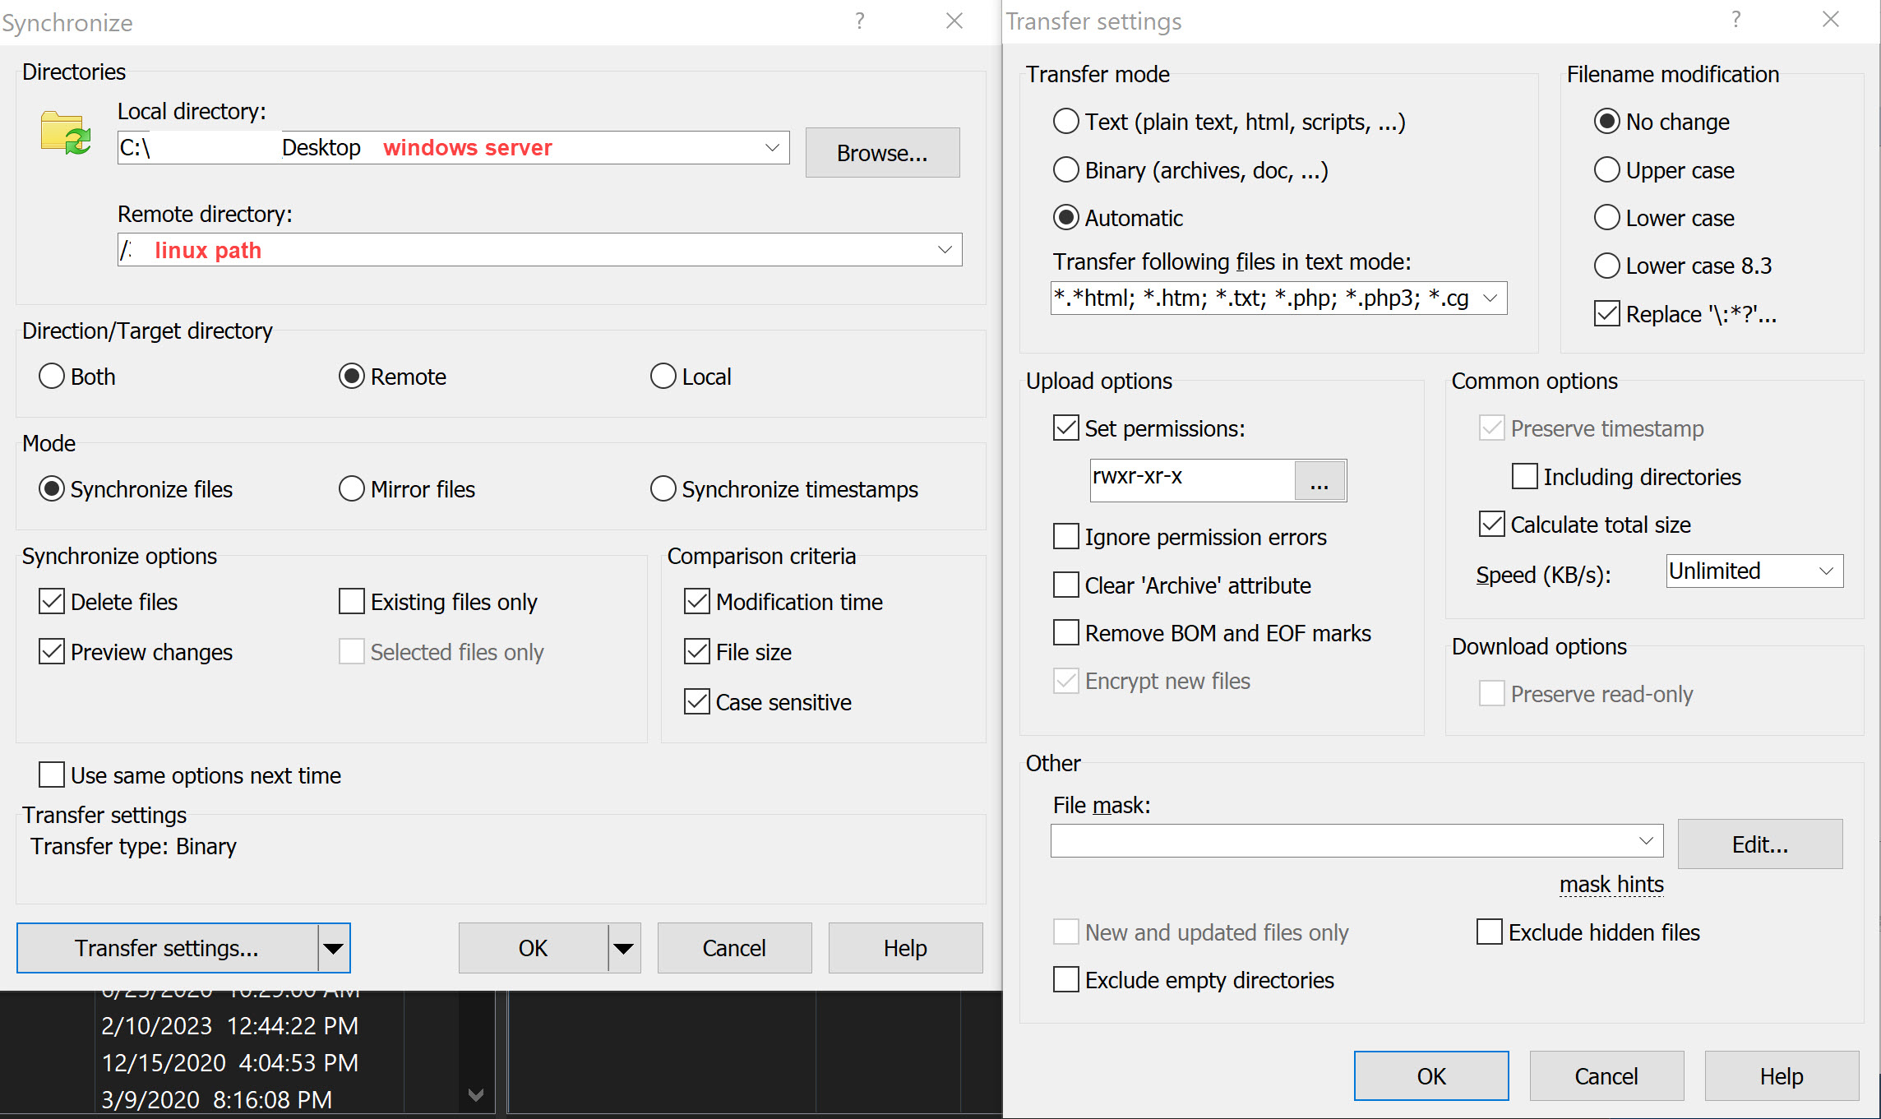Enable Ignore permission errors

(1066, 537)
